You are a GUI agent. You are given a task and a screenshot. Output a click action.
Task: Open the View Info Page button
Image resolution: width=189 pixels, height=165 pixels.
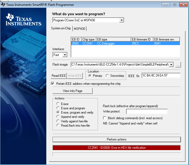click(73, 91)
